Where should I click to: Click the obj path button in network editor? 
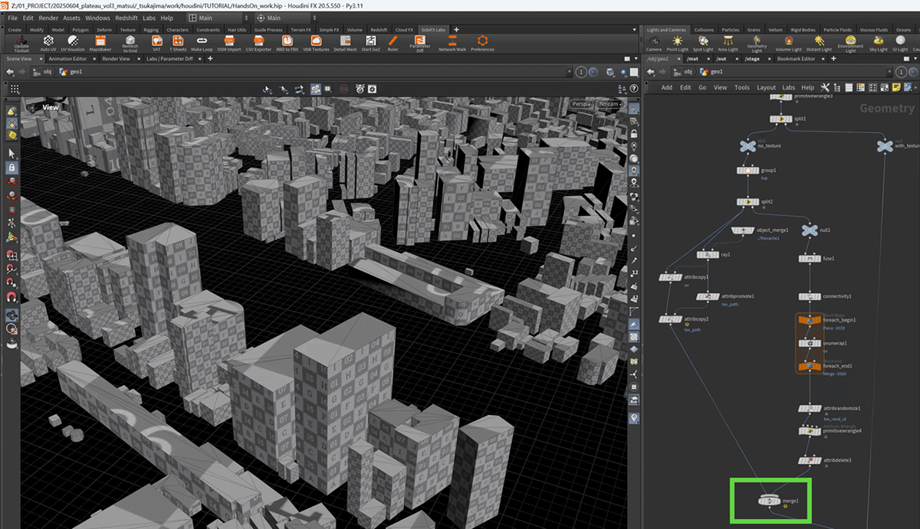pos(682,72)
